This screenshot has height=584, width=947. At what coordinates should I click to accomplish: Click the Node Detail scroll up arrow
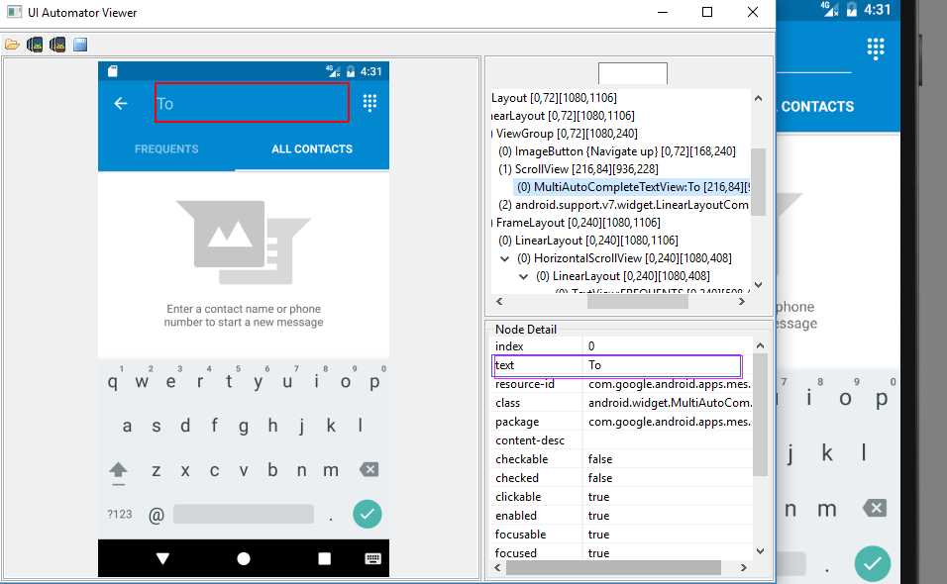(x=761, y=345)
